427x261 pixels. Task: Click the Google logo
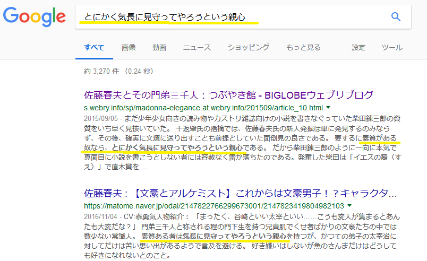tap(35, 17)
